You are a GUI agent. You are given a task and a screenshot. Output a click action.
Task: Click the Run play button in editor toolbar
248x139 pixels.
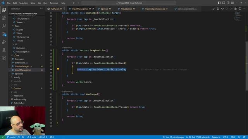214,9
